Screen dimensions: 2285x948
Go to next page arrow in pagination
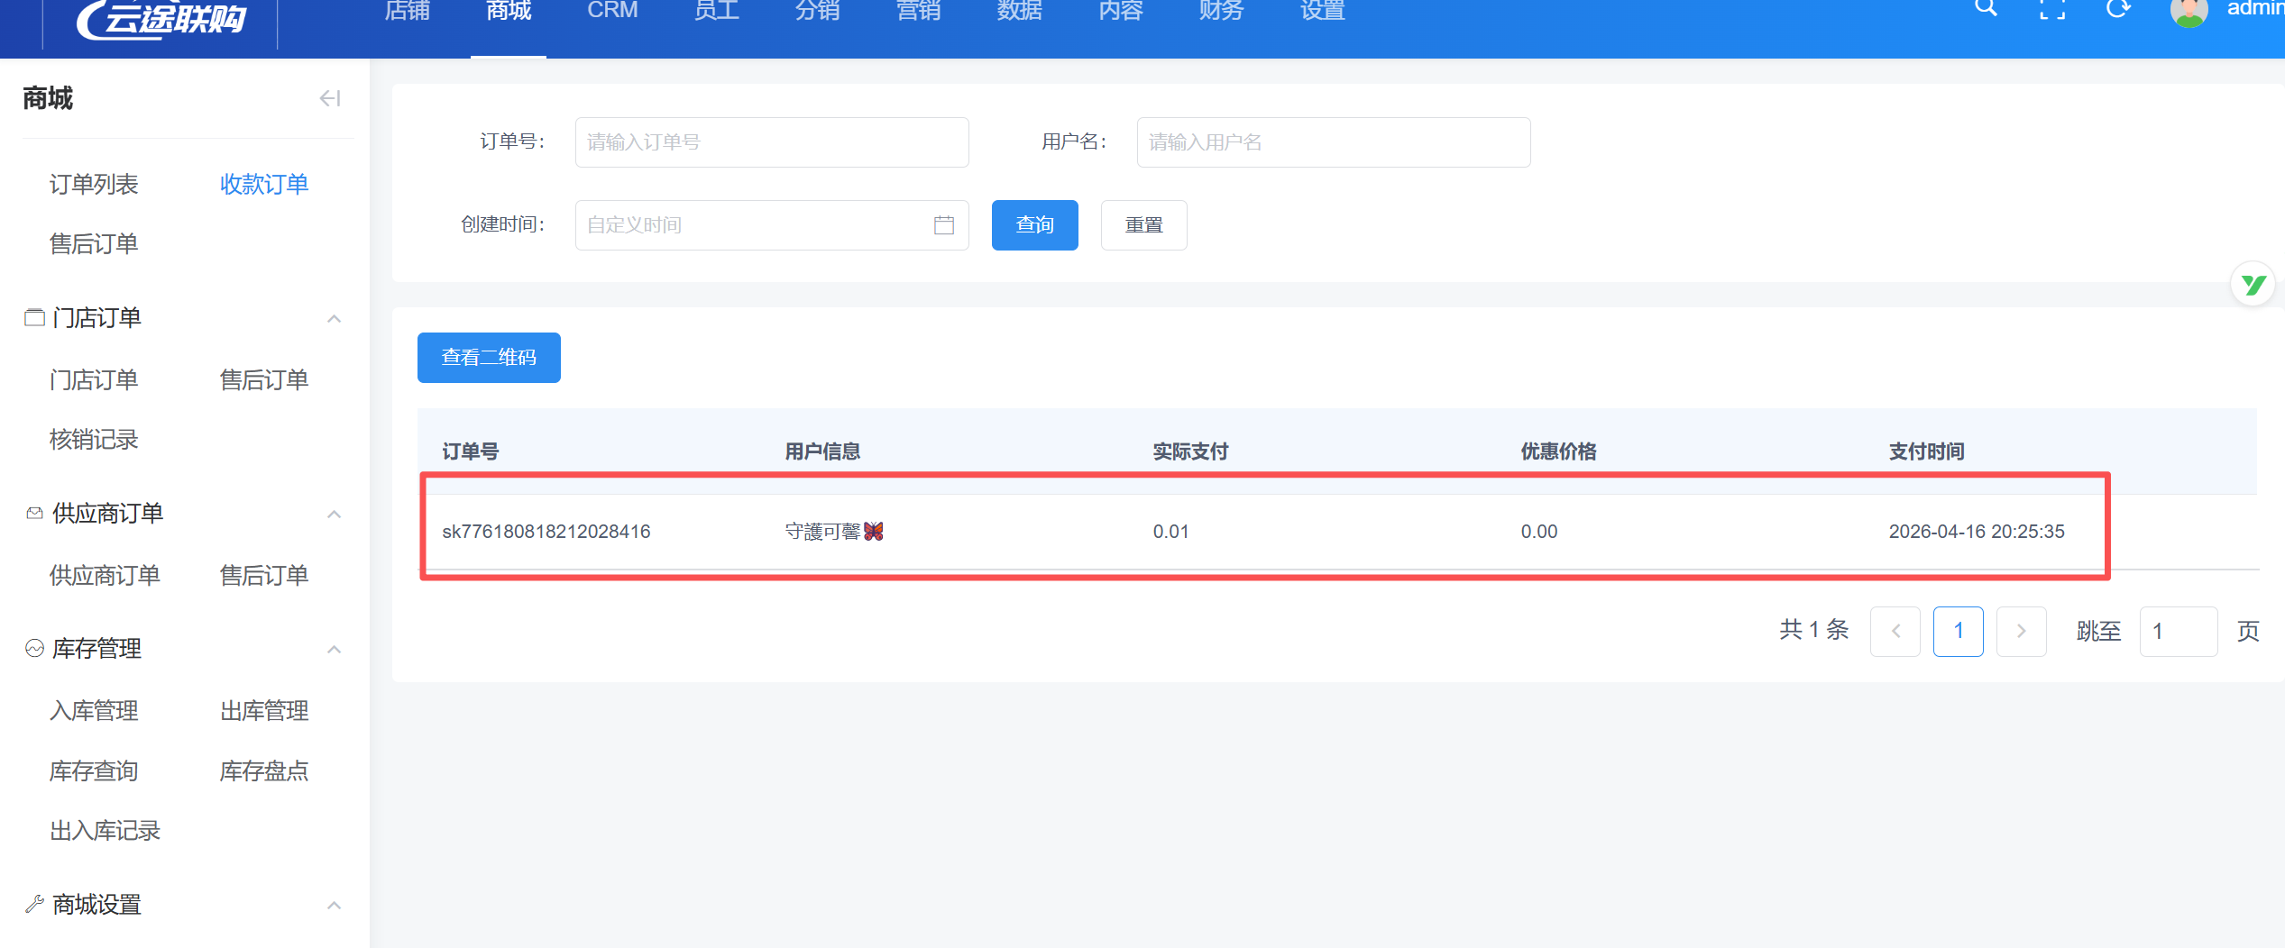coord(2021,632)
